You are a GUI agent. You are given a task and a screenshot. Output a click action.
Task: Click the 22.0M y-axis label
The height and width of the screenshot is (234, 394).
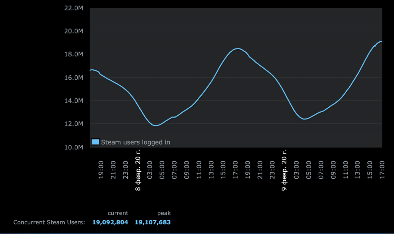74,8
